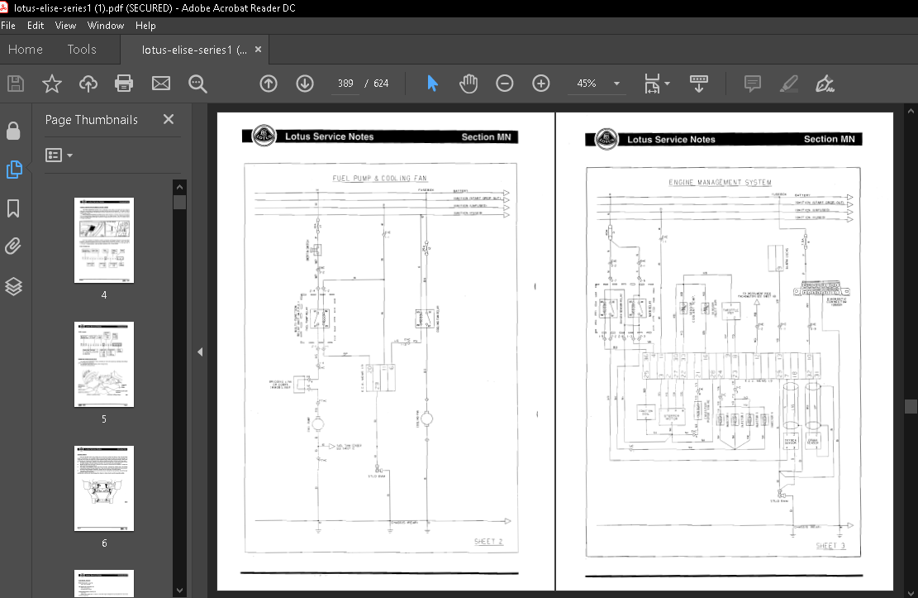Viewport: 918px width, 598px height.
Task: Click the Save file icon
Action: [16, 84]
